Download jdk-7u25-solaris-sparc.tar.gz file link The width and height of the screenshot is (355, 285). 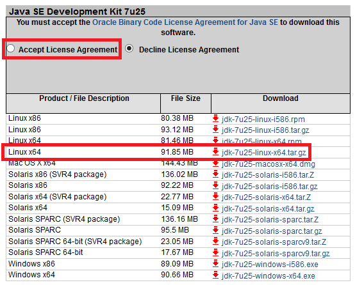pos(272,231)
